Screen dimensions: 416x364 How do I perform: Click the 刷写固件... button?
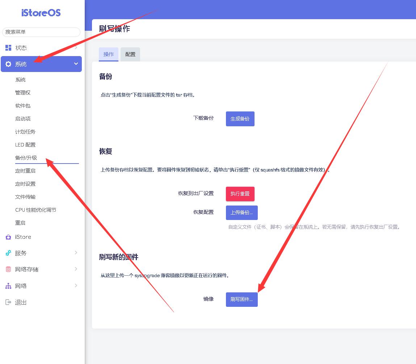click(x=241, y=300)
